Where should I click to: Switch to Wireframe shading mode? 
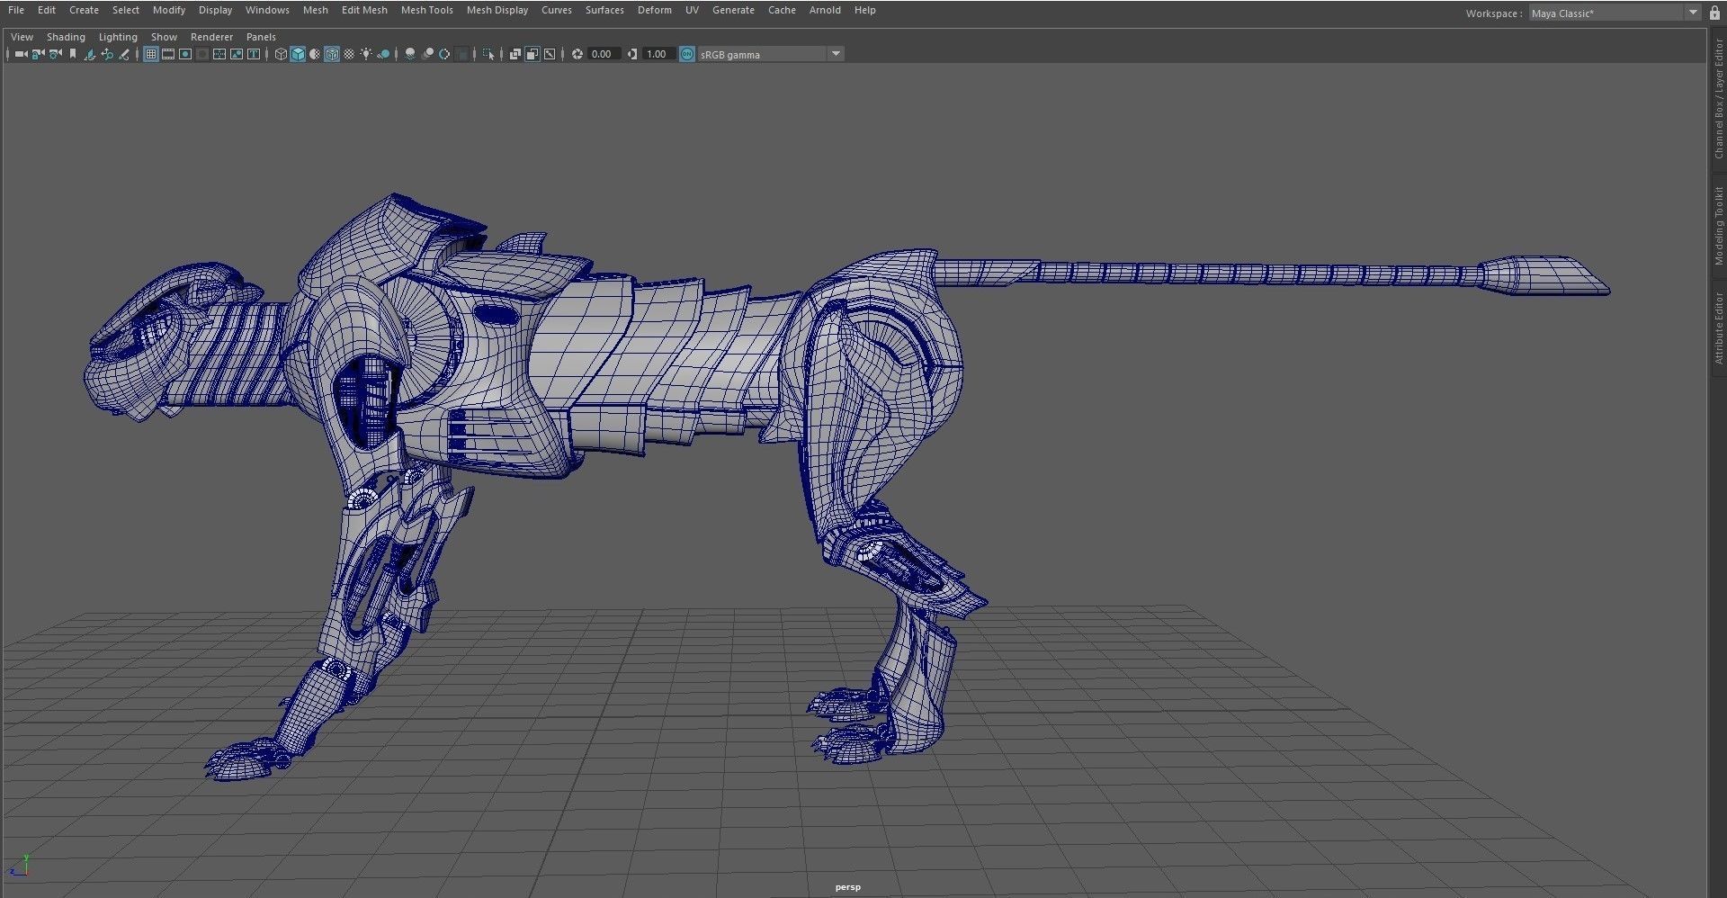(x=281, y=54)
